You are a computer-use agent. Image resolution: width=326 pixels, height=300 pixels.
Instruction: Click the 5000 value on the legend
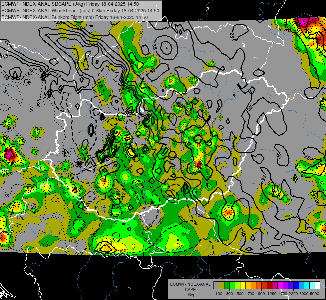point(315,294)
